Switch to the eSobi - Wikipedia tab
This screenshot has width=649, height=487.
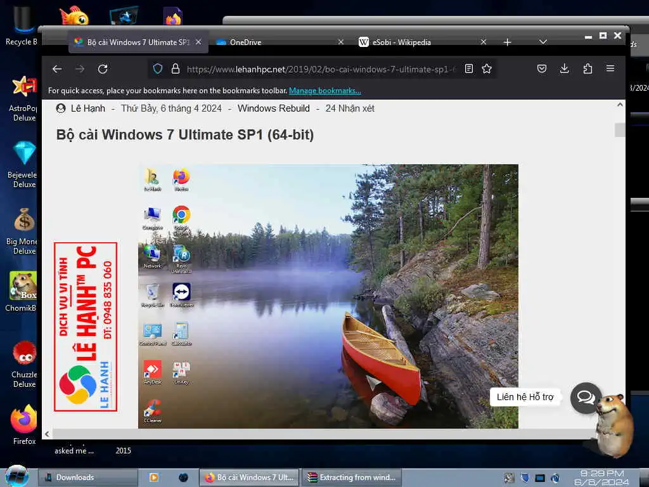(x=423, y=42)
